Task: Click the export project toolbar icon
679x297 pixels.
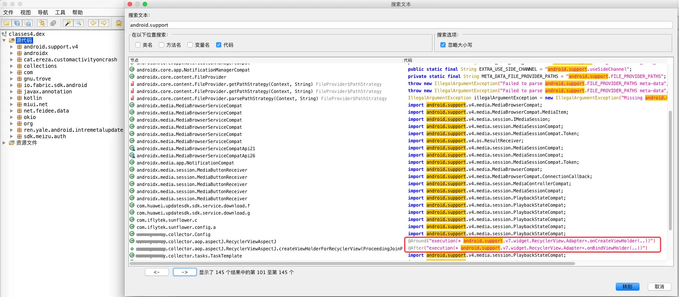Action: tap(27, 23)
